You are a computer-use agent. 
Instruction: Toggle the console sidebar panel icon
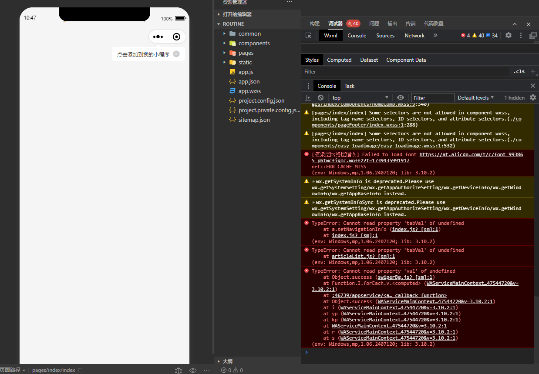coord(308,98)
